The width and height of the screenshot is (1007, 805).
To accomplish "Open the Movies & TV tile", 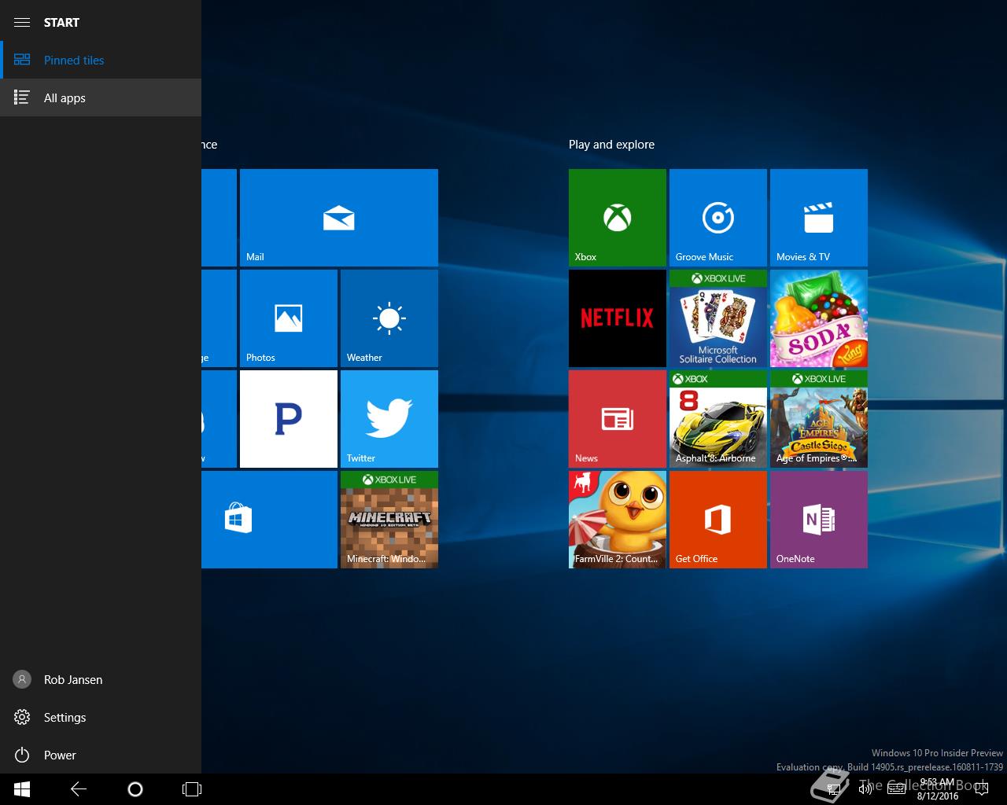I will point(819,218).
